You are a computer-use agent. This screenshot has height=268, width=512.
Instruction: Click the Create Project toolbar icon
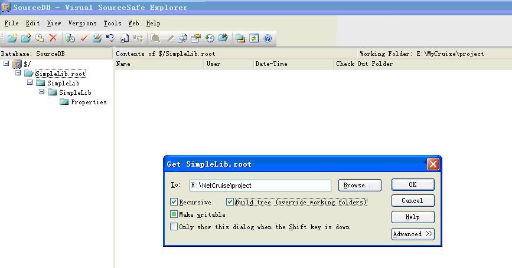(12, 38)
